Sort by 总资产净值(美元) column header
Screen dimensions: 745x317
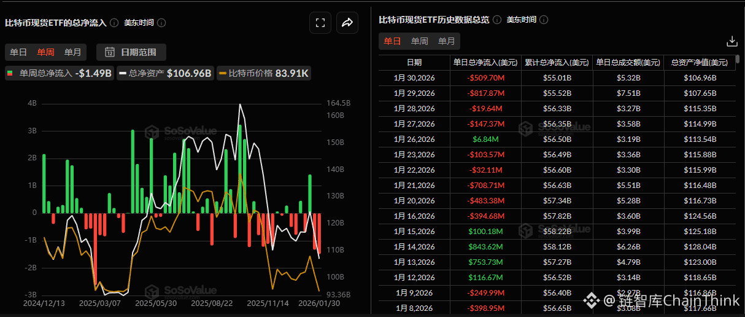coord(700,63)
